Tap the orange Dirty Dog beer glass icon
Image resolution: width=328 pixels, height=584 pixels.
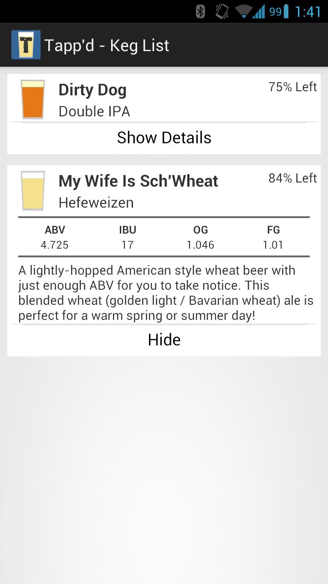(33, 99)
